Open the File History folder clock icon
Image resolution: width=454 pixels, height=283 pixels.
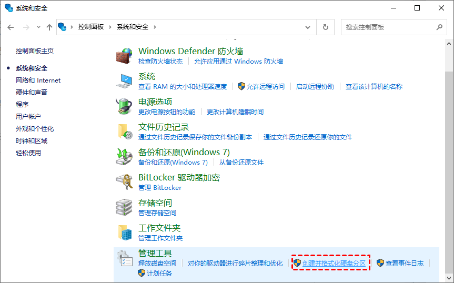[x=124, y=132]
